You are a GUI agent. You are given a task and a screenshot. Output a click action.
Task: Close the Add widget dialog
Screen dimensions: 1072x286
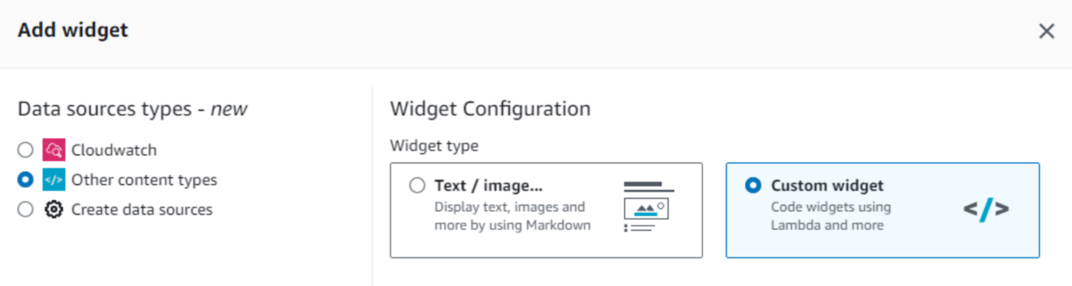point(1046,31)
